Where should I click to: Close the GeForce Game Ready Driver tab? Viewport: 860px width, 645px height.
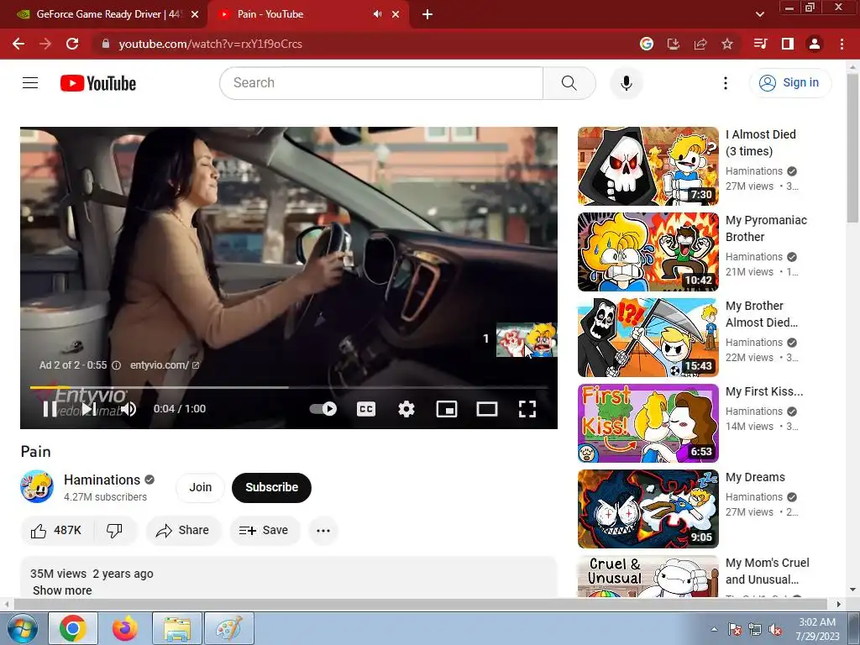[x=195, y=14]
